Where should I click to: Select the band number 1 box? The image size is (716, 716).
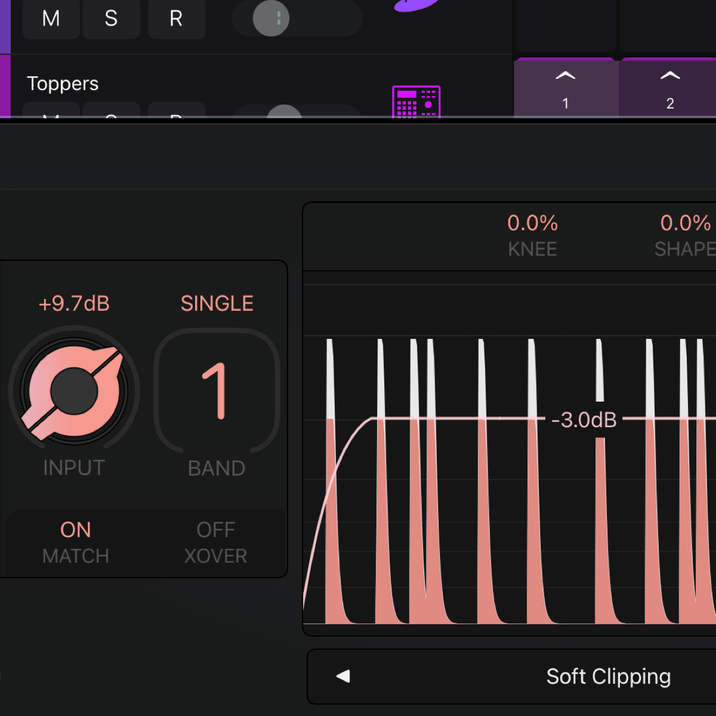point(217,391)
